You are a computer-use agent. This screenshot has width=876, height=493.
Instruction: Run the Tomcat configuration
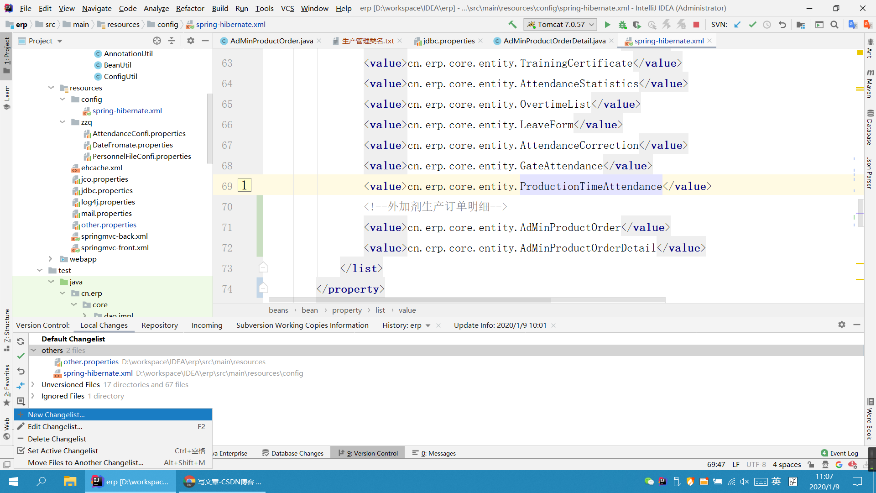coord(607,25)
